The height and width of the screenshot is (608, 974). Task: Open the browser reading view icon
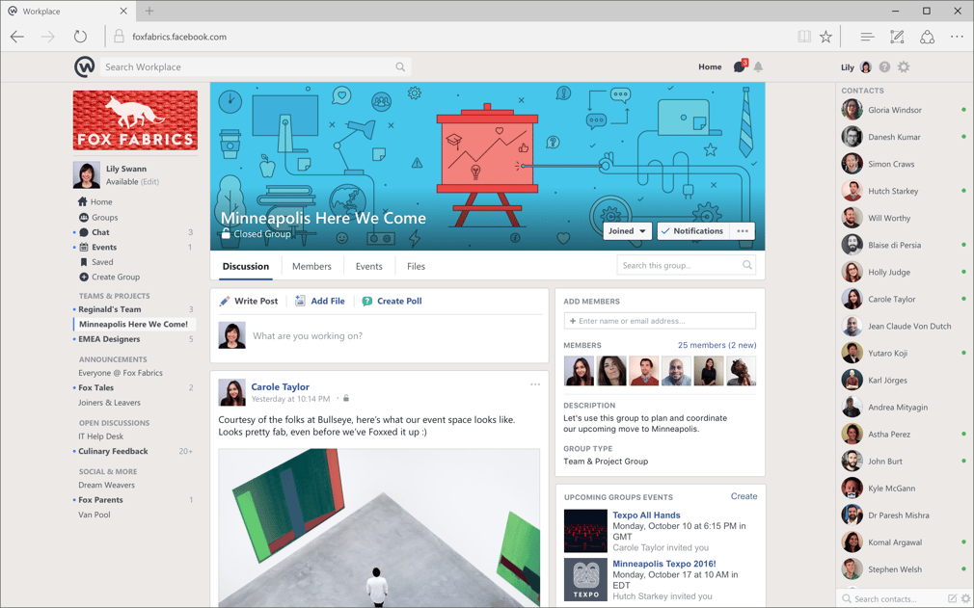click(804, 37)
